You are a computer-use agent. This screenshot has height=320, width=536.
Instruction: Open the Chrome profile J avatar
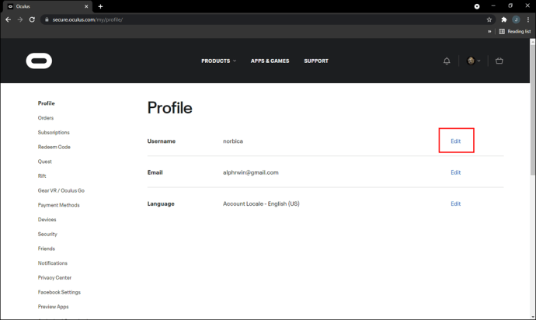click(x=516, y=19)
